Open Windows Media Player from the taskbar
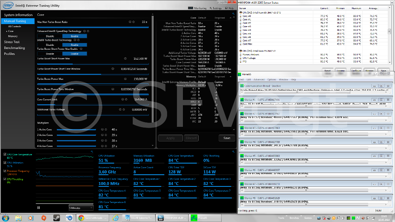This screenshot has height=222, width=395. [31, 218]
